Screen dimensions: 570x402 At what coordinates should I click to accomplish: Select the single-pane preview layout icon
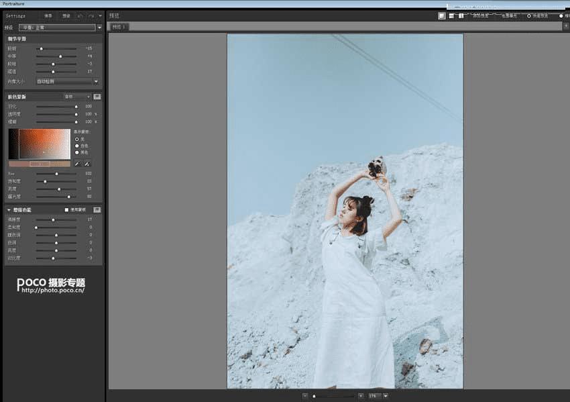(x=442, y=16)
